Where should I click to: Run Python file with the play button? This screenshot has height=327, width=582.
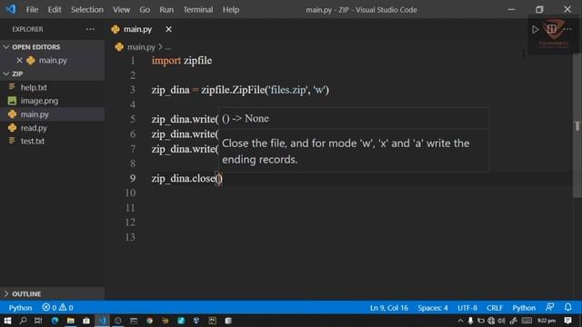(535, 29)
